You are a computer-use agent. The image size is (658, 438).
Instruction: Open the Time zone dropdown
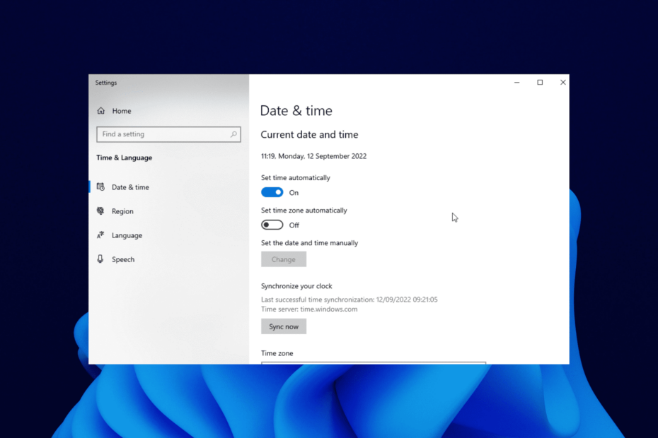tap(374, 362)
